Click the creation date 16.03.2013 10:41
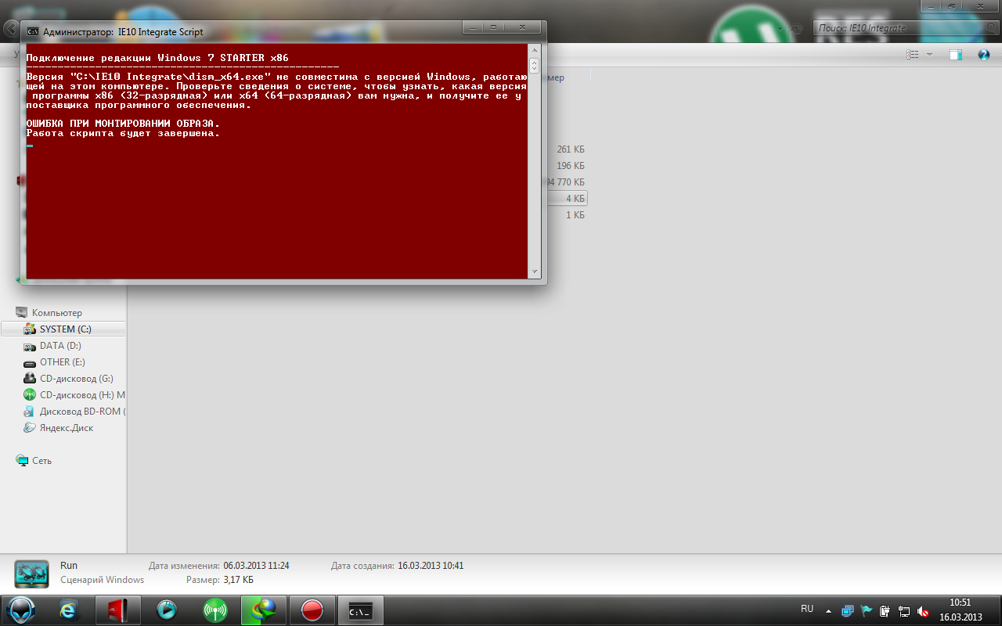This screenshot has height=626, width=1002. click(x=431, y=566)
